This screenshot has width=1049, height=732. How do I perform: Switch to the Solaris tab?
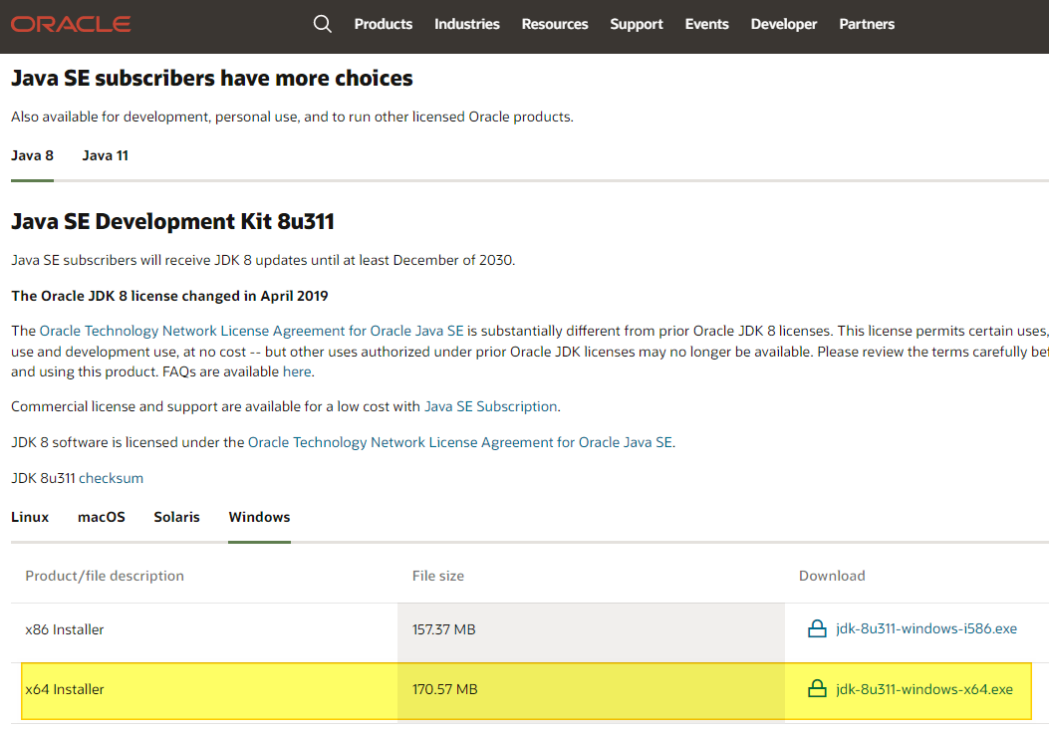176,517
